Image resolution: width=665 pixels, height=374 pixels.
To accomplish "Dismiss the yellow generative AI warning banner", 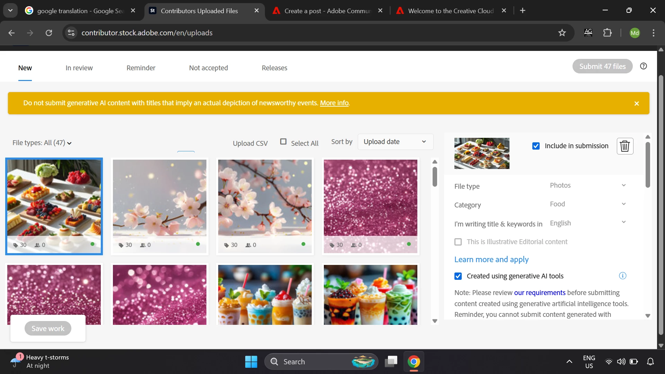I will pos(637,104).
